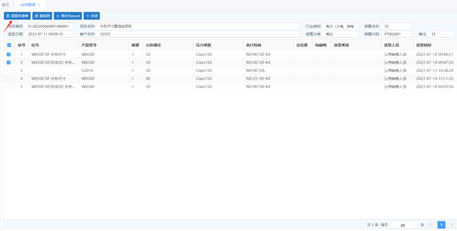Click the 选型时间 column header
The height and width of the screenshot is (231, 457).
click(x=424, y=45)
